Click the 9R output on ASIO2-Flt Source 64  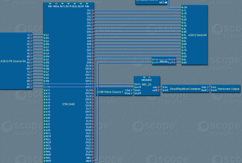(x=31, y=87)
